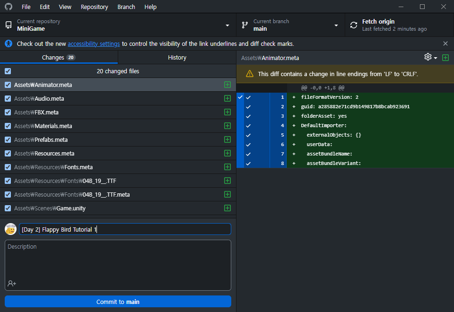The image size is (454, 312).
Task: Toggle selection of diff line 7 assetBundleName
Action: point(248,154)
